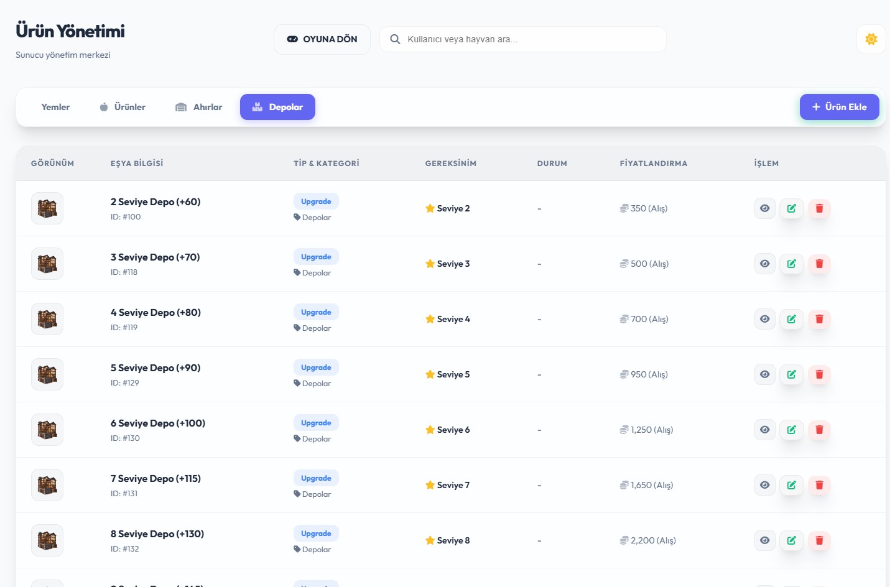Toggle the sun theme icon
The height and width of the screenshot is (587, 890).
[871, 39]
